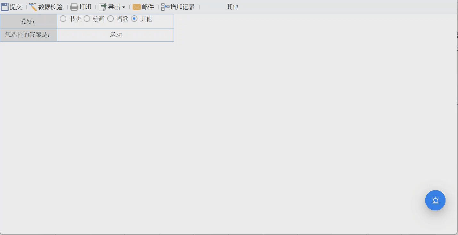Click the 其他 label in the toolbar
458x235 pixels.
[x=232, y=6]
